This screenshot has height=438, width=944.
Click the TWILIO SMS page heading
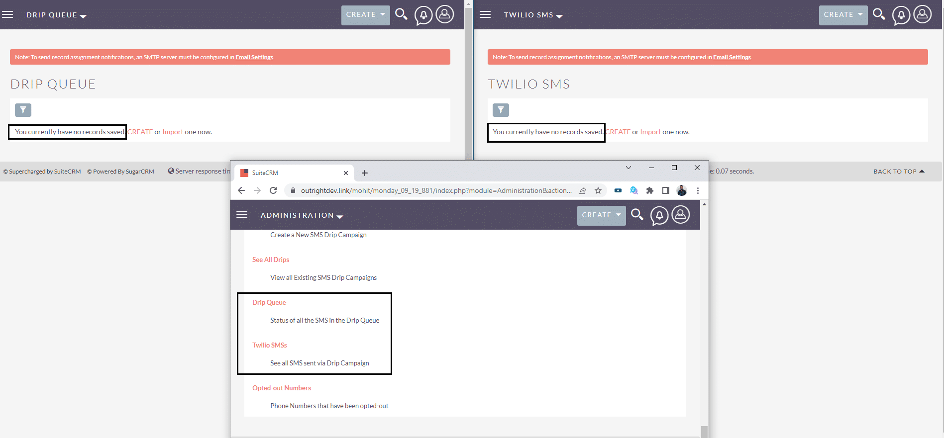(529, 84)
